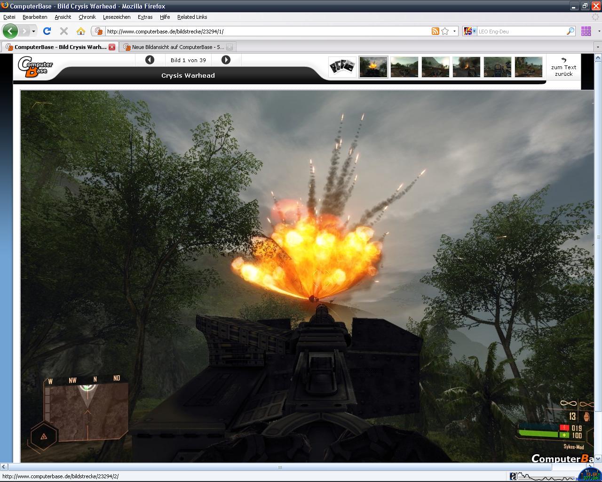Open the list all tabs dropdown
602x482 pixels.
point(598,47)
